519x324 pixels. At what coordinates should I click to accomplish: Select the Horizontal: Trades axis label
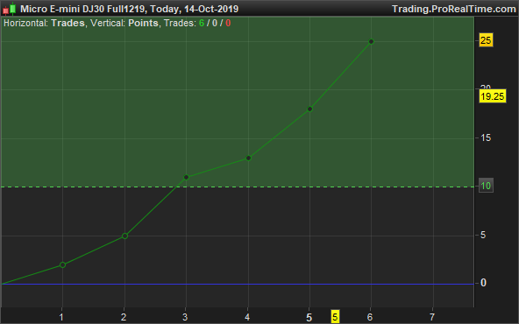(x=44, y=23)
